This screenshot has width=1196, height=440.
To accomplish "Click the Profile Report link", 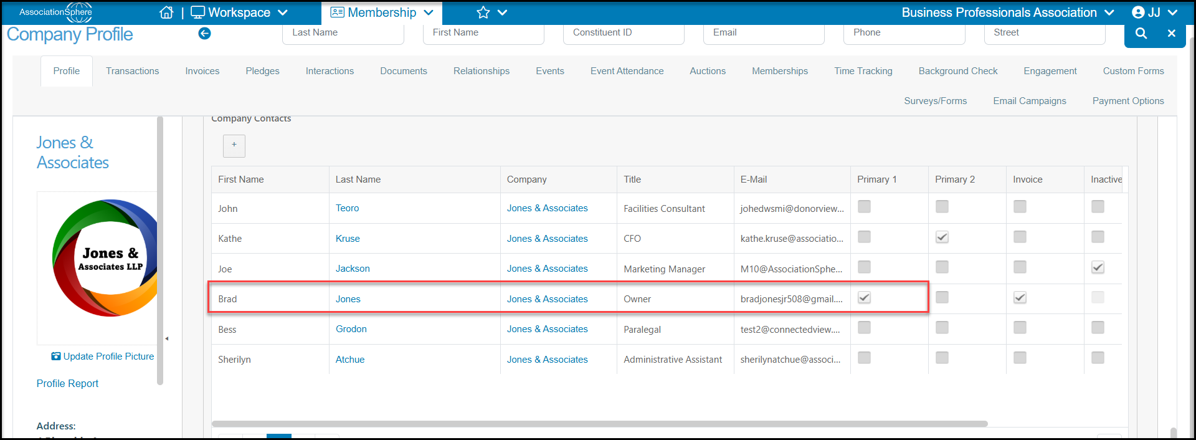I will coord(67,383).
